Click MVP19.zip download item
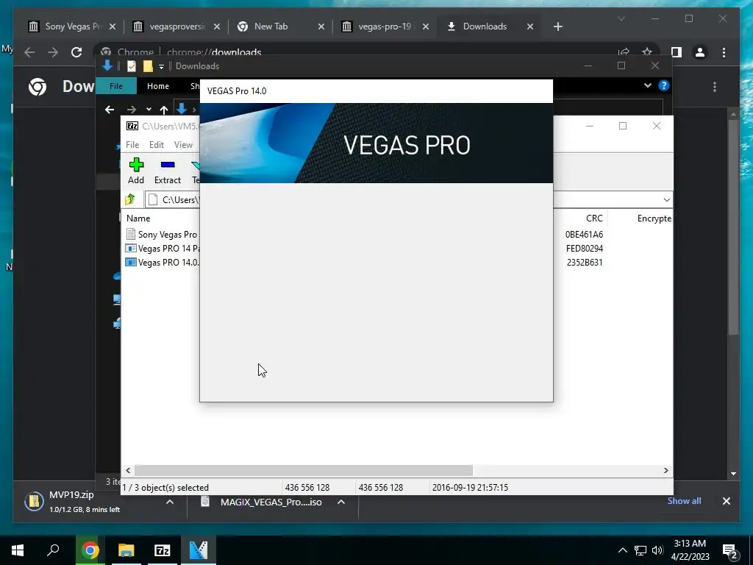This screenshot has width=753, height=565. (87, 502)
